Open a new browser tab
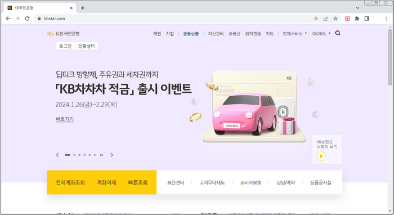The height and width of the screenshot is (215, 394). [82, 8]
